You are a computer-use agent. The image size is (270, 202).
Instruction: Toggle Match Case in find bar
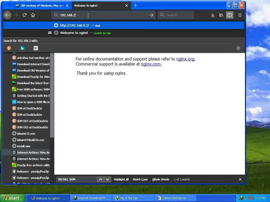point(140,179)
